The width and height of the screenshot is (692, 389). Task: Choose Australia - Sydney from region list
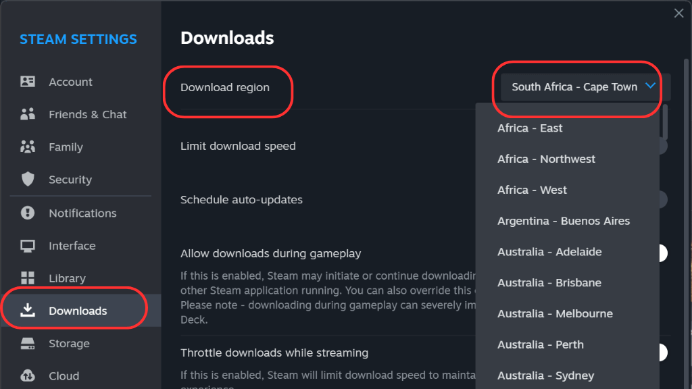coord(545,375)
